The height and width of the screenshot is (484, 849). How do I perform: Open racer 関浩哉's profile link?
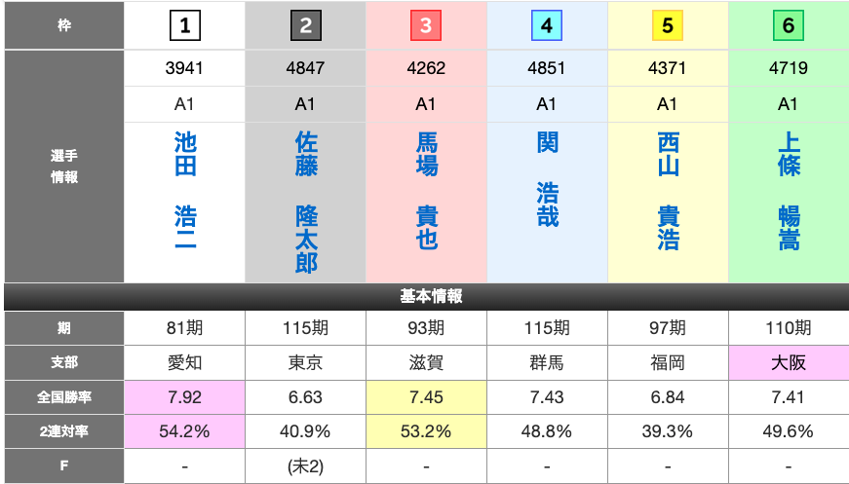tap(548, 180)
